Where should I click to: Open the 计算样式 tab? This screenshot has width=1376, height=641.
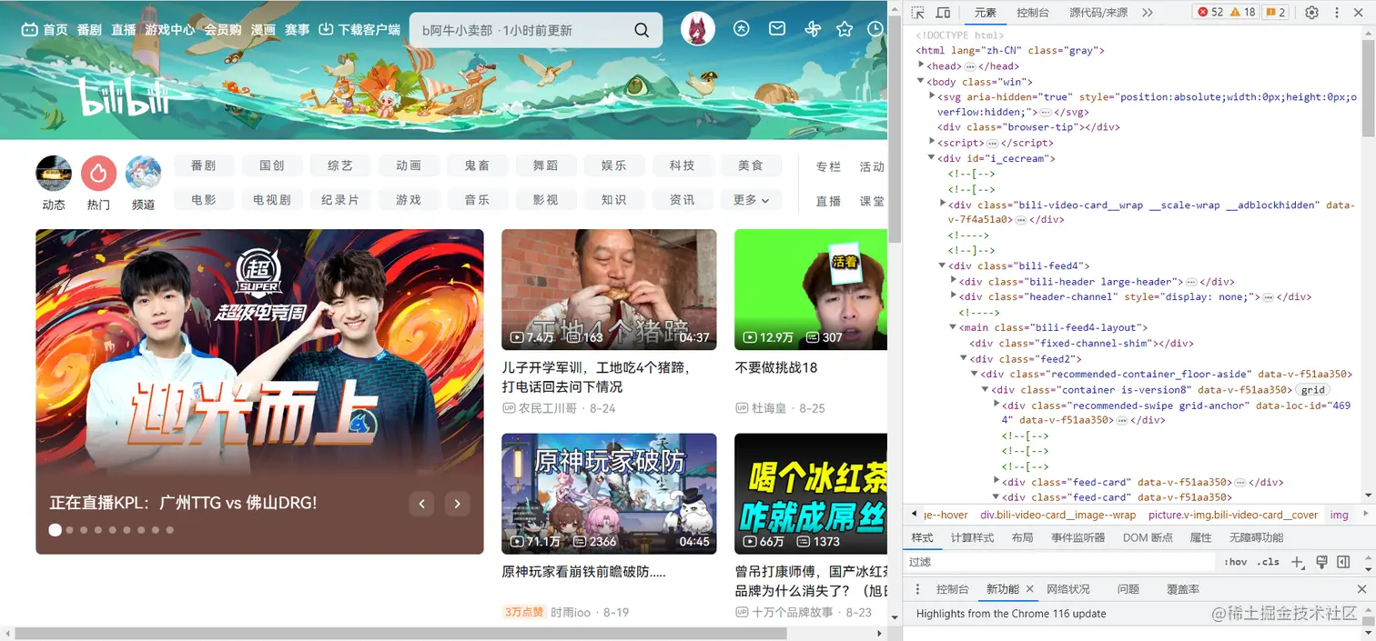973,538
